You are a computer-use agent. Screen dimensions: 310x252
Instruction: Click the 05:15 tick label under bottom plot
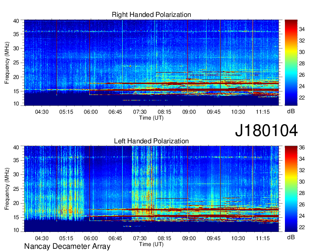coord(66,238)
